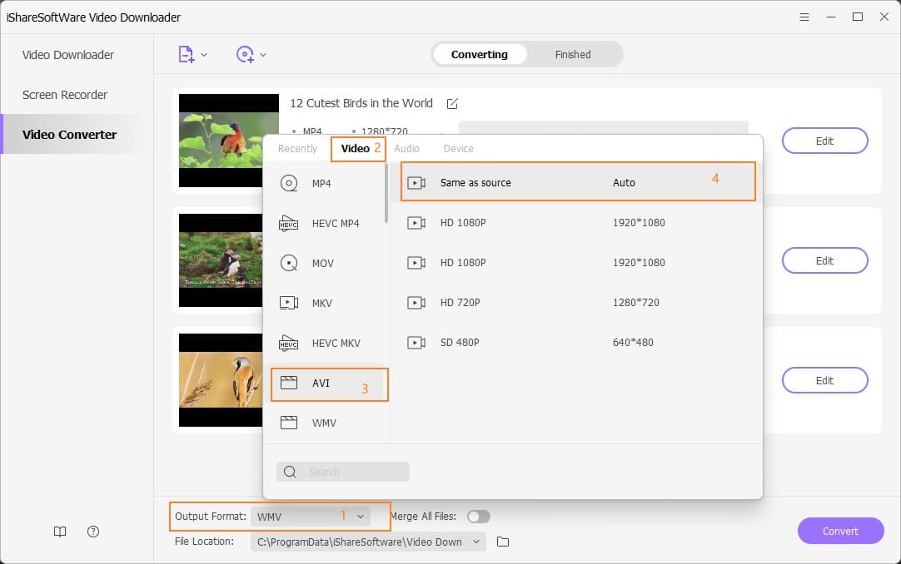The height and width of the screenshot is (564, 901).
Task: Enable the Merge All Files switch
Action: coord(479,517)
